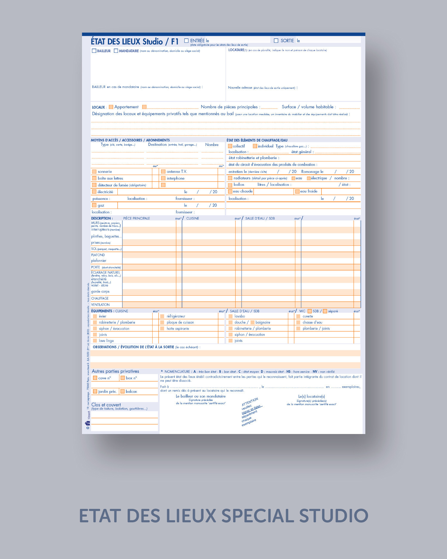Image resolution: width=447 pixels, height=559 pixels.
Task: Click the ÉTAT DES ÉLÉMENTS DE CHAUFFAGE/EAU heading
Action: 257,140
